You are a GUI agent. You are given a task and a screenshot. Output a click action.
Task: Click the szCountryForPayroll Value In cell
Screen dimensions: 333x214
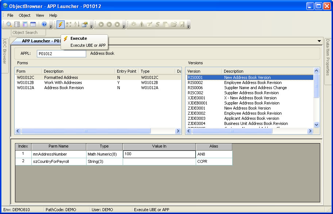pos(159,161)
